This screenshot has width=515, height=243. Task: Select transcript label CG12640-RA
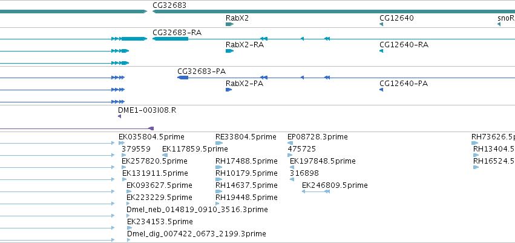coord(404,45)
